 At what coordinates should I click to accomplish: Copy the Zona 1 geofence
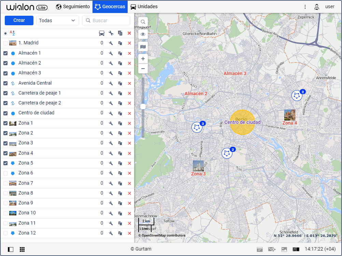point(120,124)
